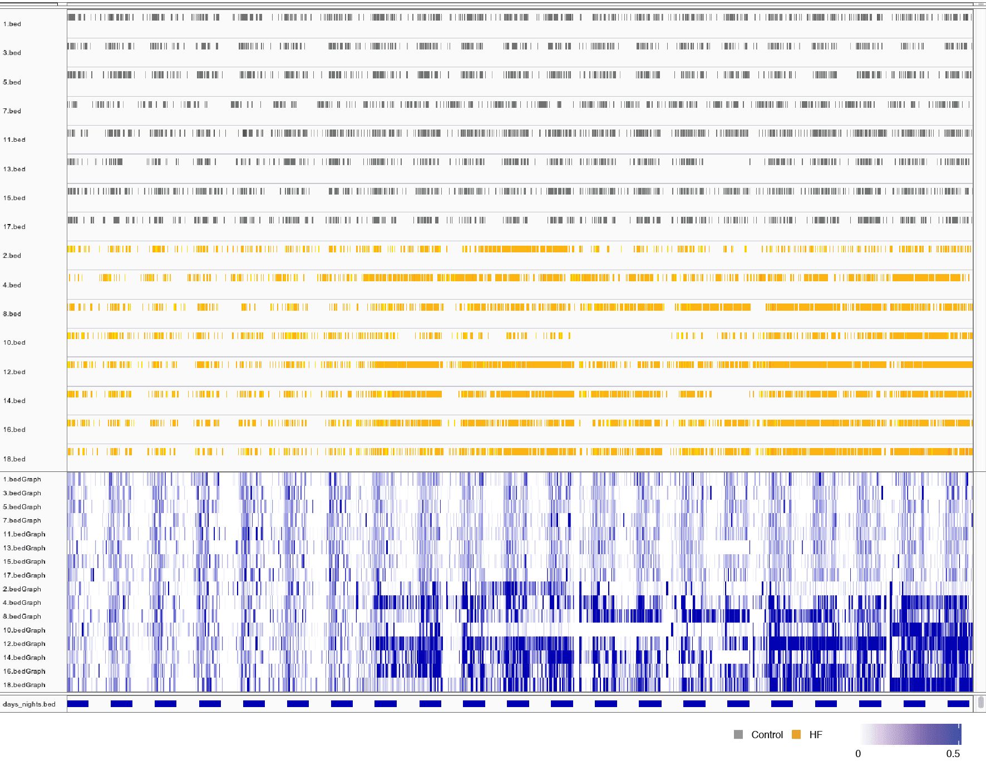Click the gray Control legend swatch
Viewport: 986px width, 771px height.
coord(738,734)
